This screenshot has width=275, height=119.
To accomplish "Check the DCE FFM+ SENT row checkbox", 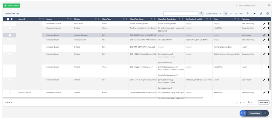I will (10, 47).
